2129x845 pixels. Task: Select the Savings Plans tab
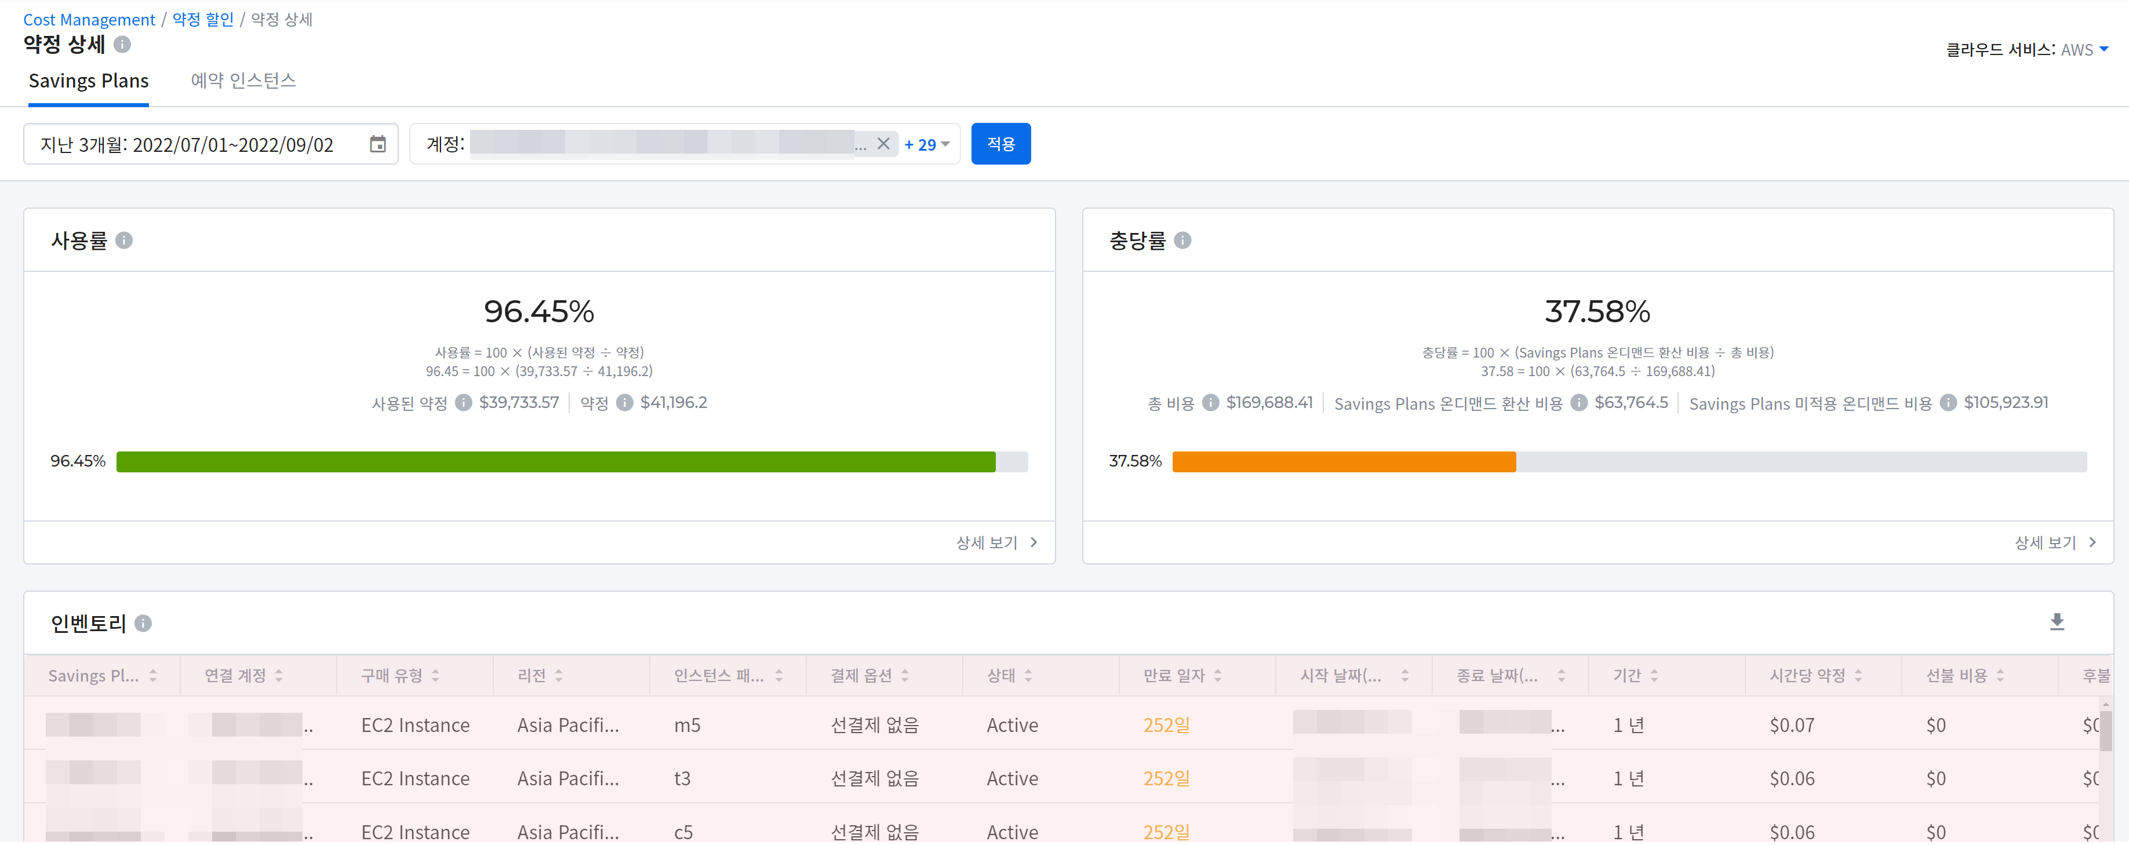coord(89,81)
